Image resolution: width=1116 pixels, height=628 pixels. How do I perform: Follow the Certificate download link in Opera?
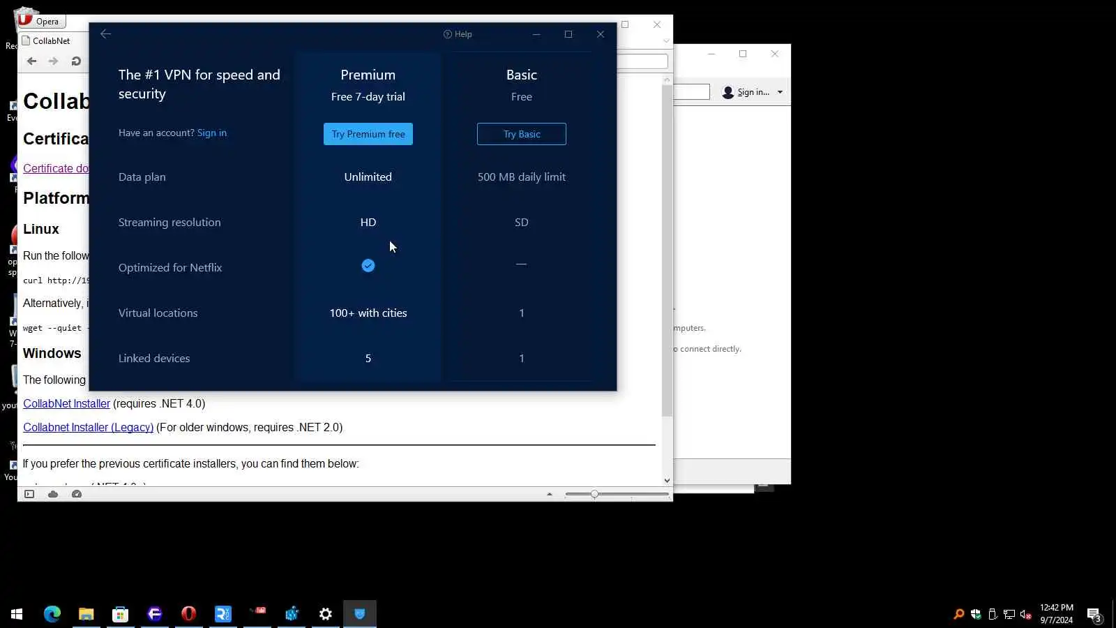56,168
